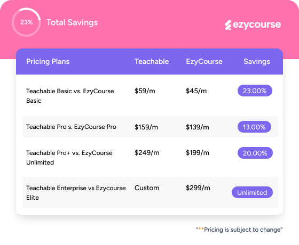
Task: Select Teachable Pro s. EzyCourse Pro row
Action: [150, 127]
